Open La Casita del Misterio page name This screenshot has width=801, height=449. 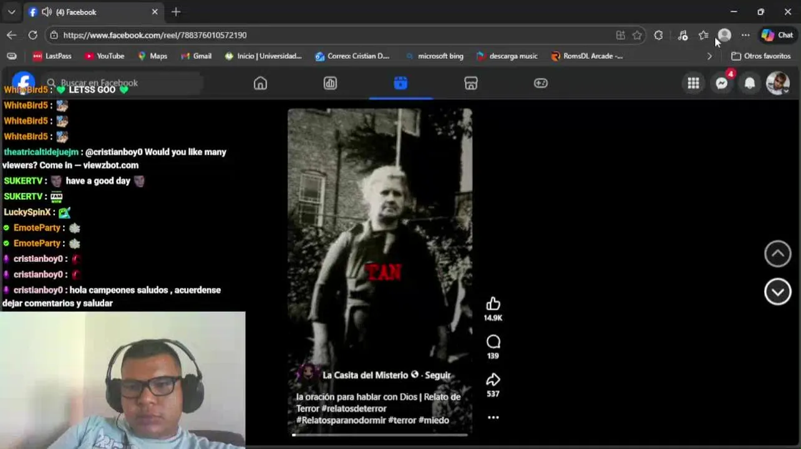tap(365, 375)
